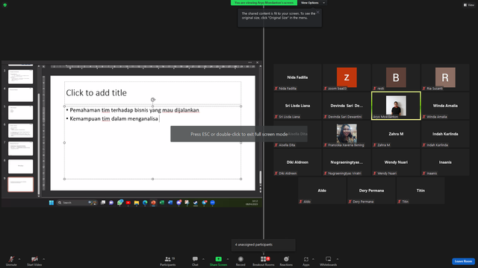This screenshot has width=478, height=268.
Task: Click the green encryption shield icon
Action: coord(5,5)
